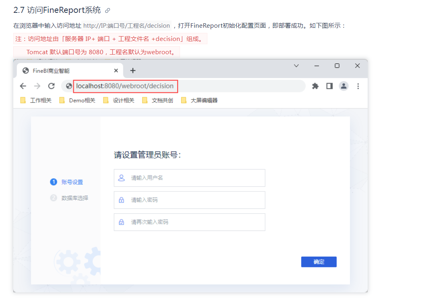Open the three-dot browser menu
This screenshot has width=447, height=298.
click(358, 86)
